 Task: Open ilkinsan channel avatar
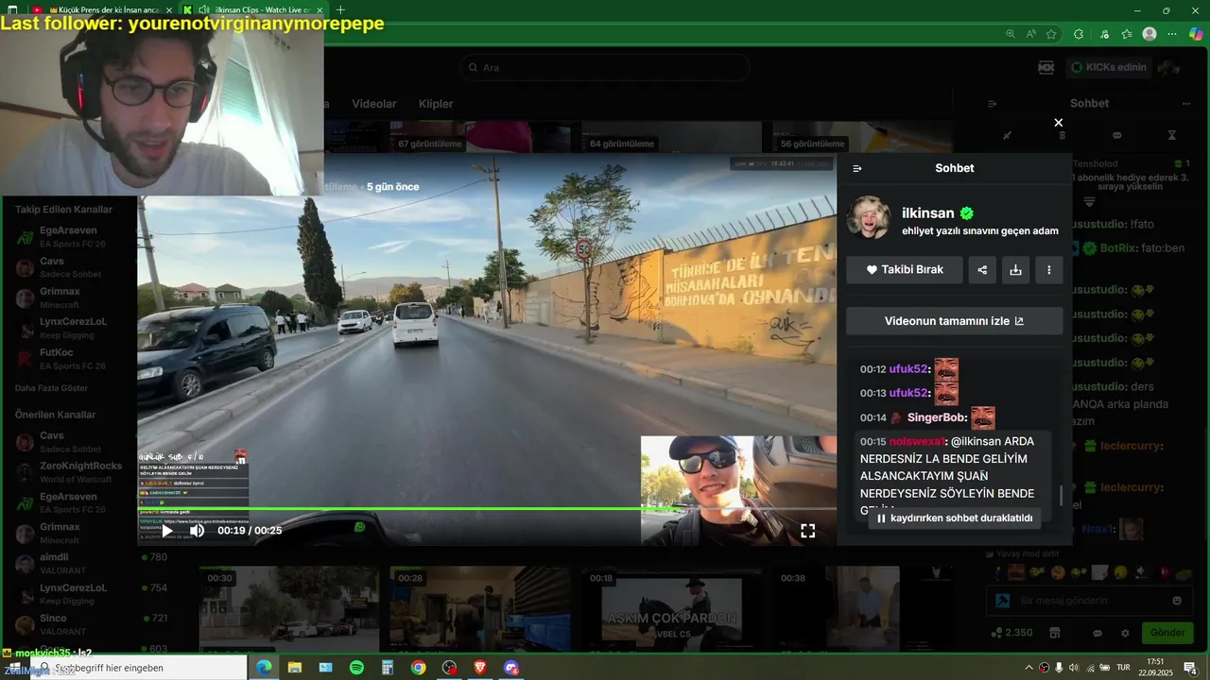[x=868, y=218]
